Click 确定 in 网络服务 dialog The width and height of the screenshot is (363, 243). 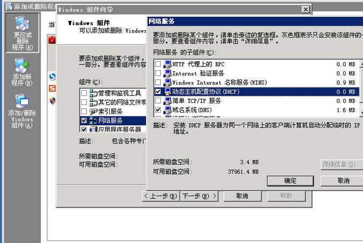pos(290,181)
